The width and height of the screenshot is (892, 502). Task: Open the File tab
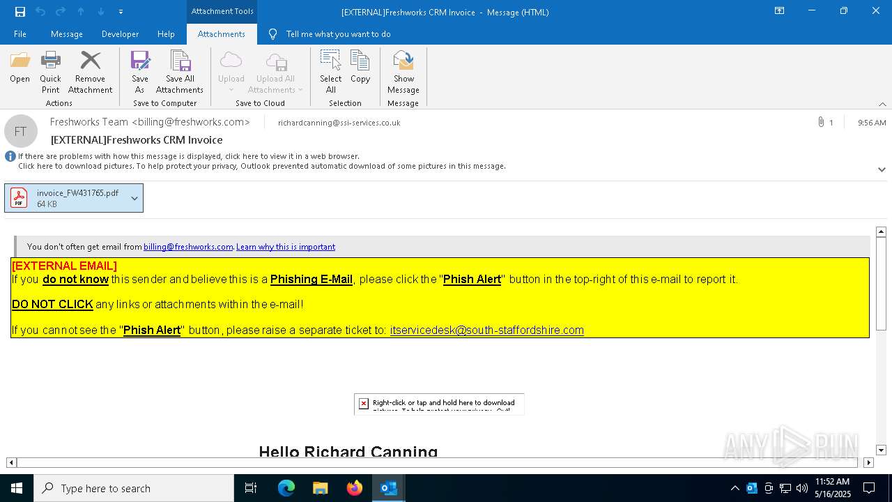pyautogui.click(x=20, y=33)
